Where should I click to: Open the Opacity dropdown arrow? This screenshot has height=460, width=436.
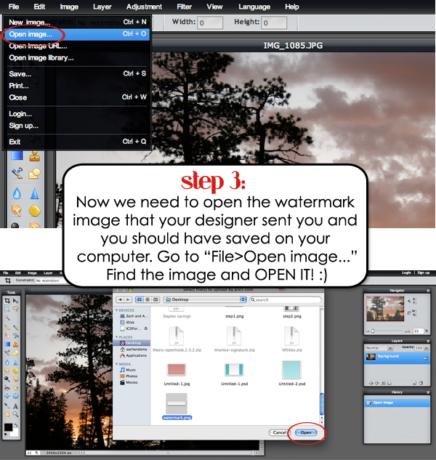point(427,348)
